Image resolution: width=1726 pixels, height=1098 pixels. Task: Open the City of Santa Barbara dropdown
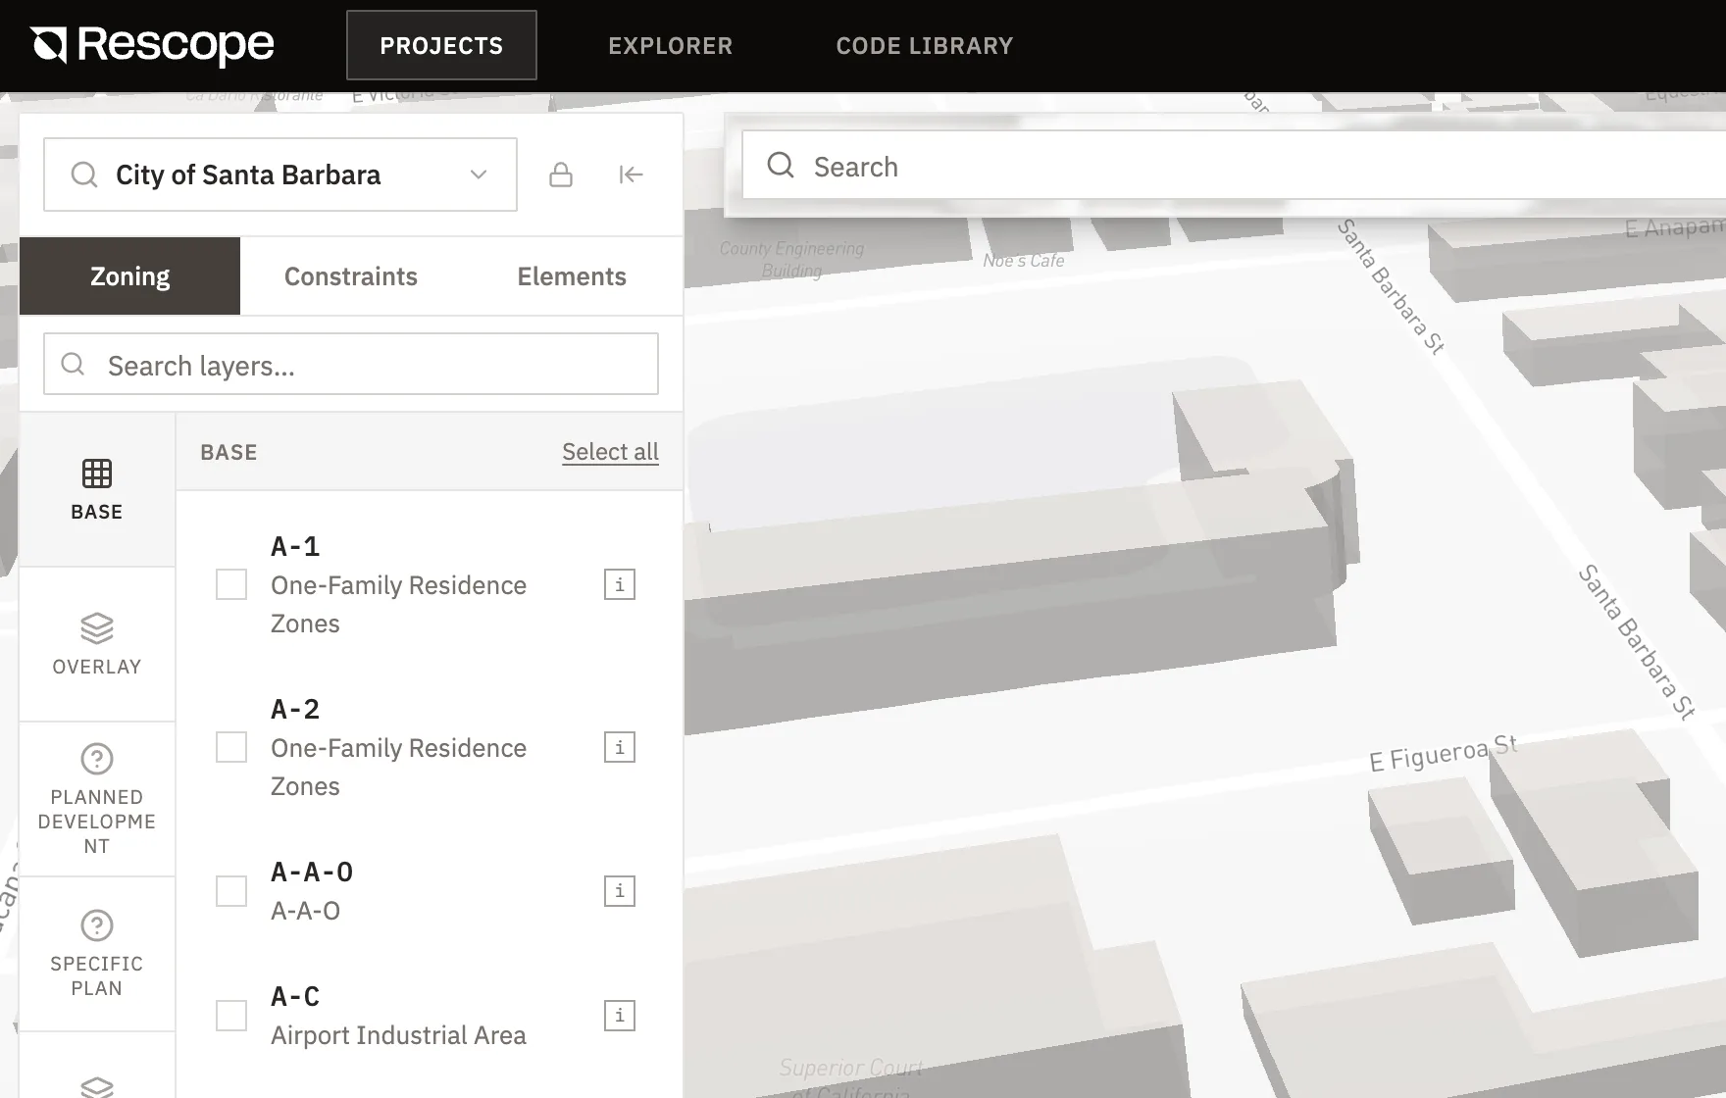pyautogui.click(x=280, y=175)
